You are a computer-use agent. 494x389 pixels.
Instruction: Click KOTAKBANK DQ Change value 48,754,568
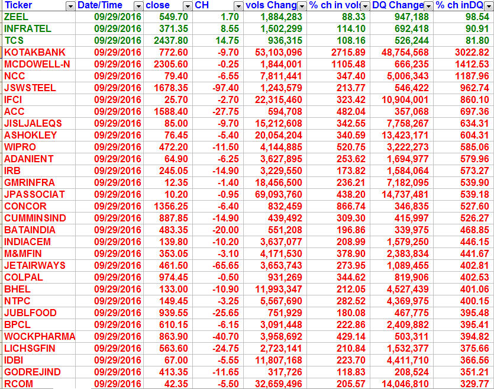click(405, 52)
